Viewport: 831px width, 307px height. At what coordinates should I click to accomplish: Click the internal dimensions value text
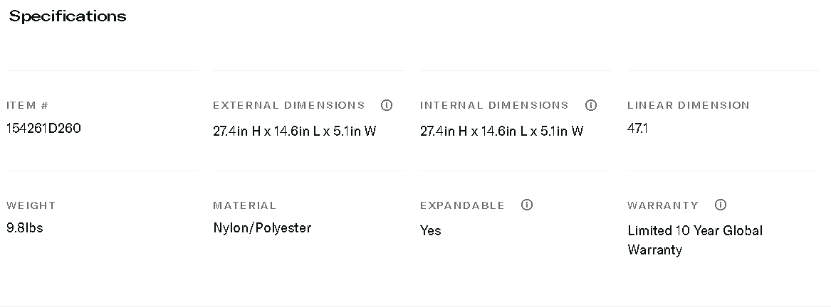pyautogui.click(x=501, y=131)
